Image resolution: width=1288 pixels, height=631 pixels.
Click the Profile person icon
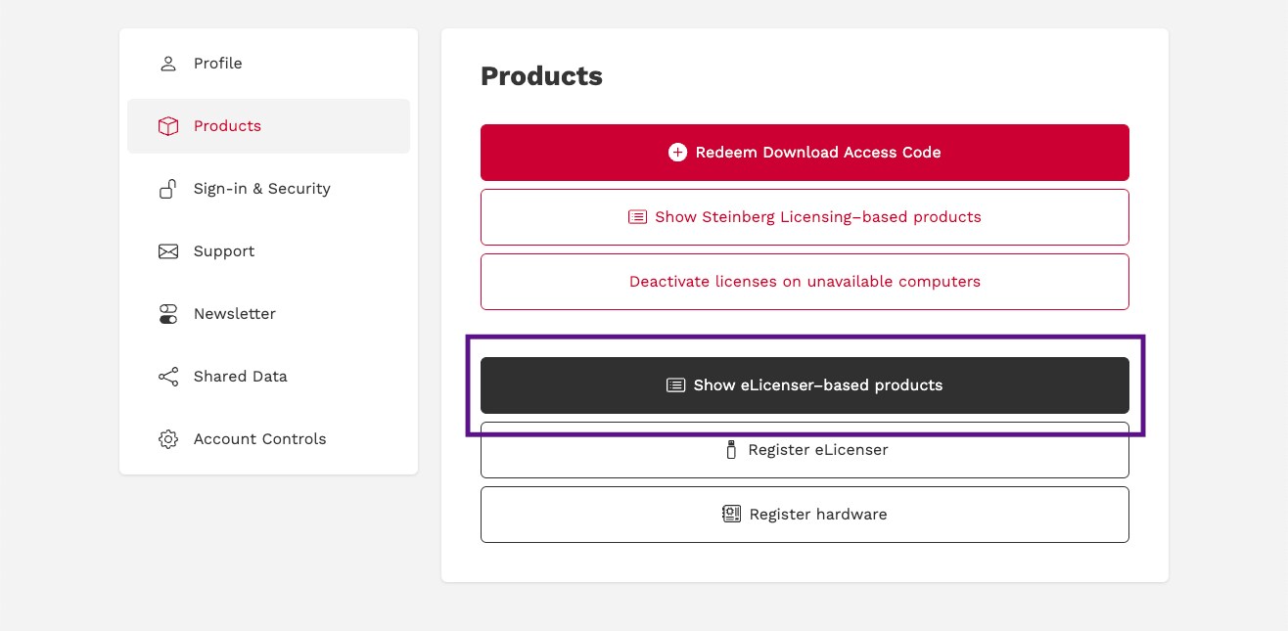[x=168, y=64]
